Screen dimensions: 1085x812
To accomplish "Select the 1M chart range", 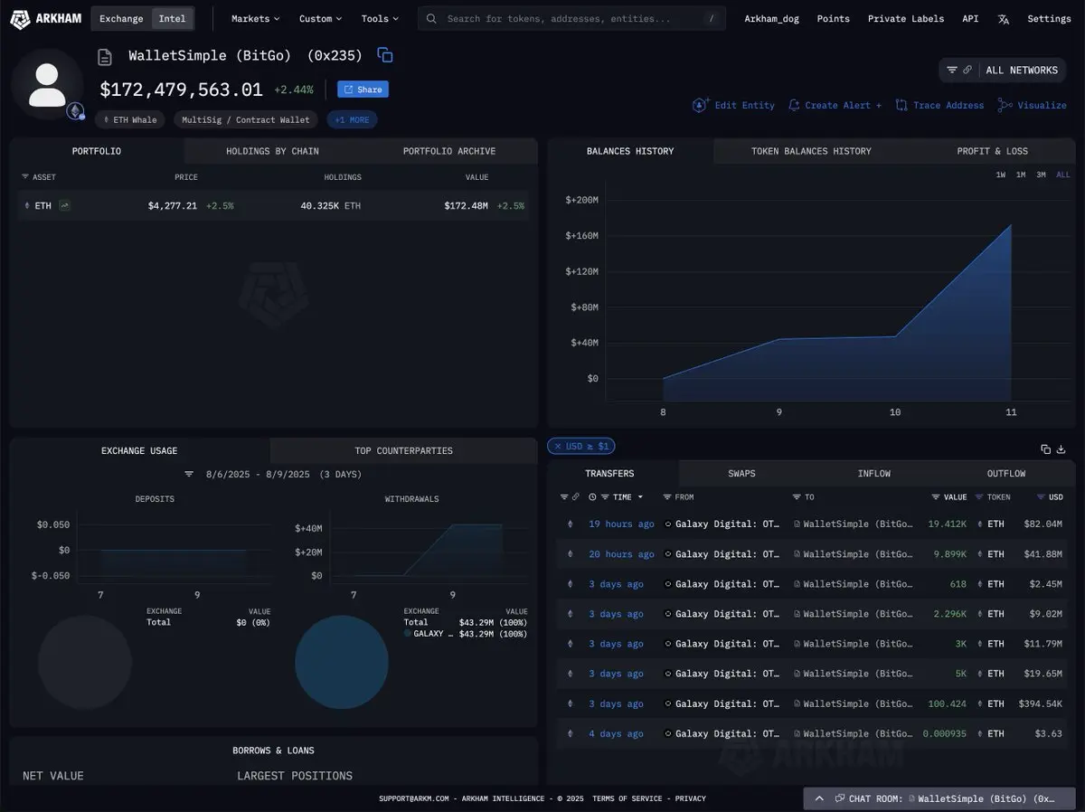I will coord(1021,175).
